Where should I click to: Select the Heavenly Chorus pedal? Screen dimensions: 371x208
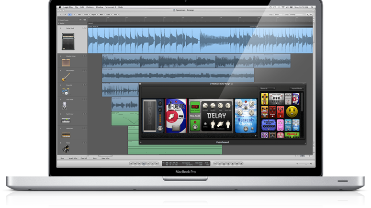246,116
